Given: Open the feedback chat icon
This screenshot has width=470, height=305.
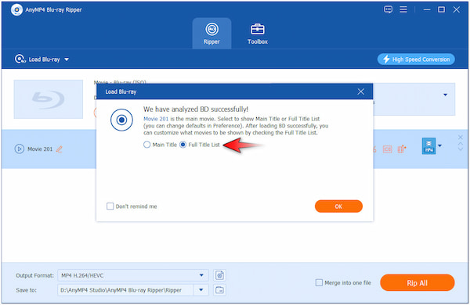Looking at the screenshot, I should 388,9.
